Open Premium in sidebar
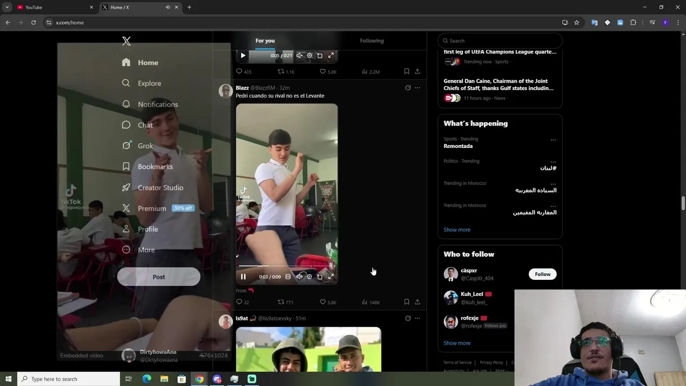Viewport: 686px width, 386px height. coord(157,208)
